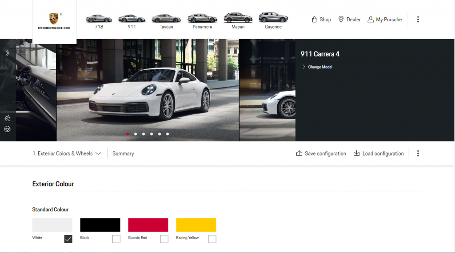The height and width of the screenshot is (253, 455).
Task: Pick the White colour swatch
Action: (52, 225)
